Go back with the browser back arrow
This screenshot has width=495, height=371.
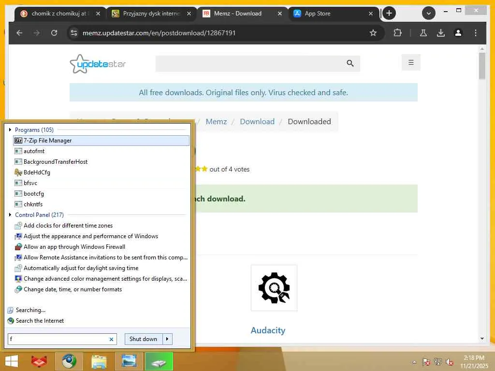[19, 33]
